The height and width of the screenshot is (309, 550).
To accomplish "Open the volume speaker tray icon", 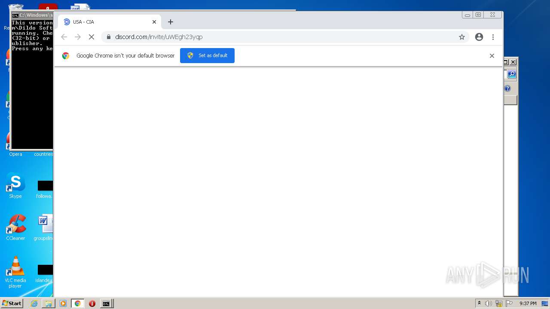I will 489,303.
